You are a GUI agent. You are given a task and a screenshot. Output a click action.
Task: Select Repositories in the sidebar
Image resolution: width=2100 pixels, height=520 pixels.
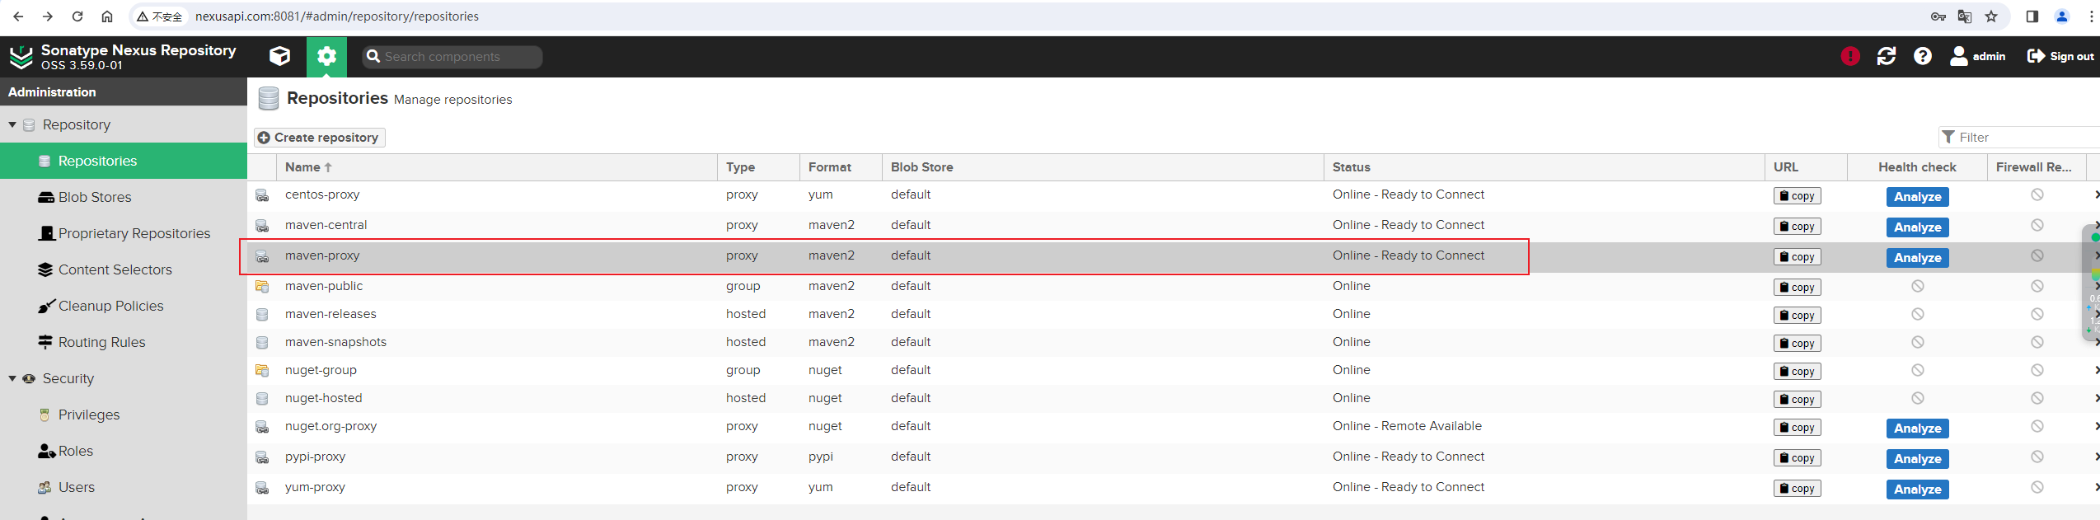pyautogui.click(x=124, y=161)
